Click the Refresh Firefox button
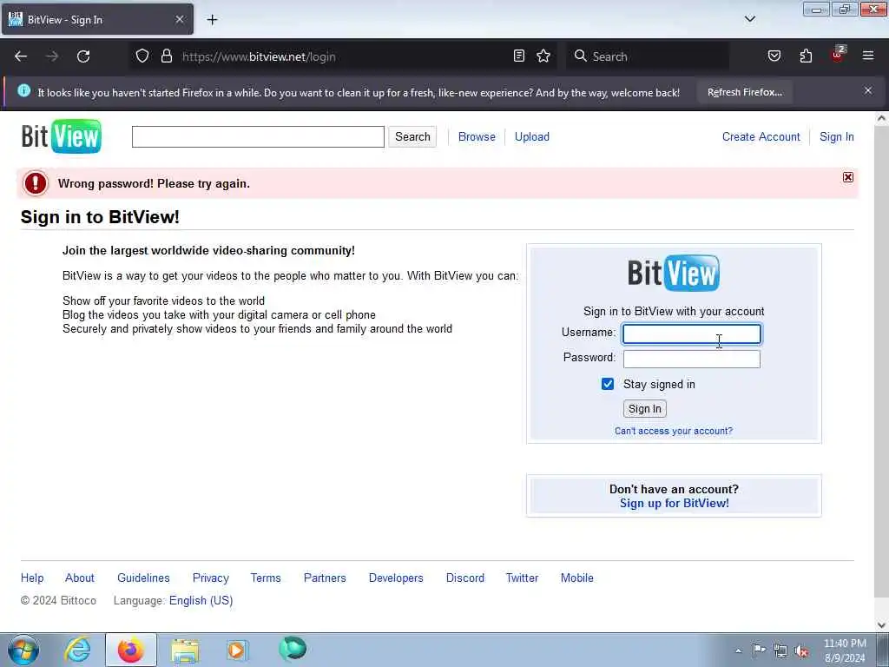The width and height of the screenshot is (889, 667). click(x=744, y=92)
